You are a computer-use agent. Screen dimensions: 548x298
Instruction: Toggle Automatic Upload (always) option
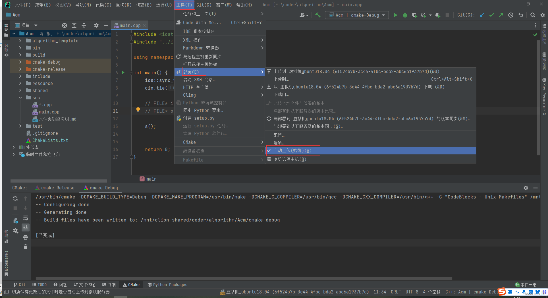pos(370,151)
